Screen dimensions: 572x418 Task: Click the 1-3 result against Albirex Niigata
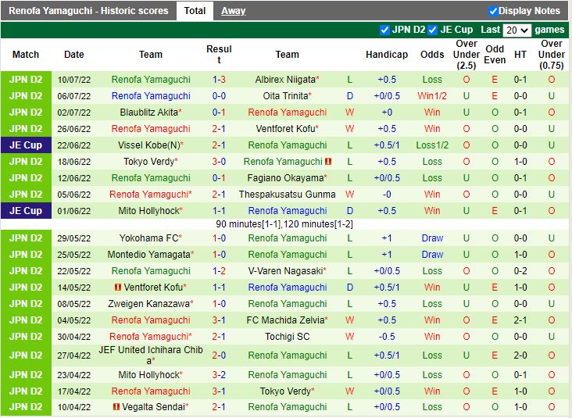click(x=219, y=80)
